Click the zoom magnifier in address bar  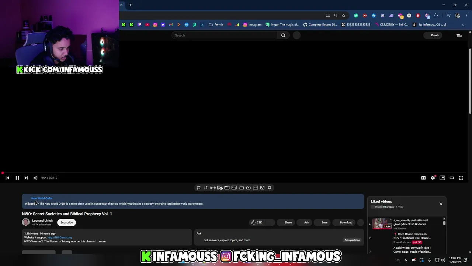pos(336,16)
